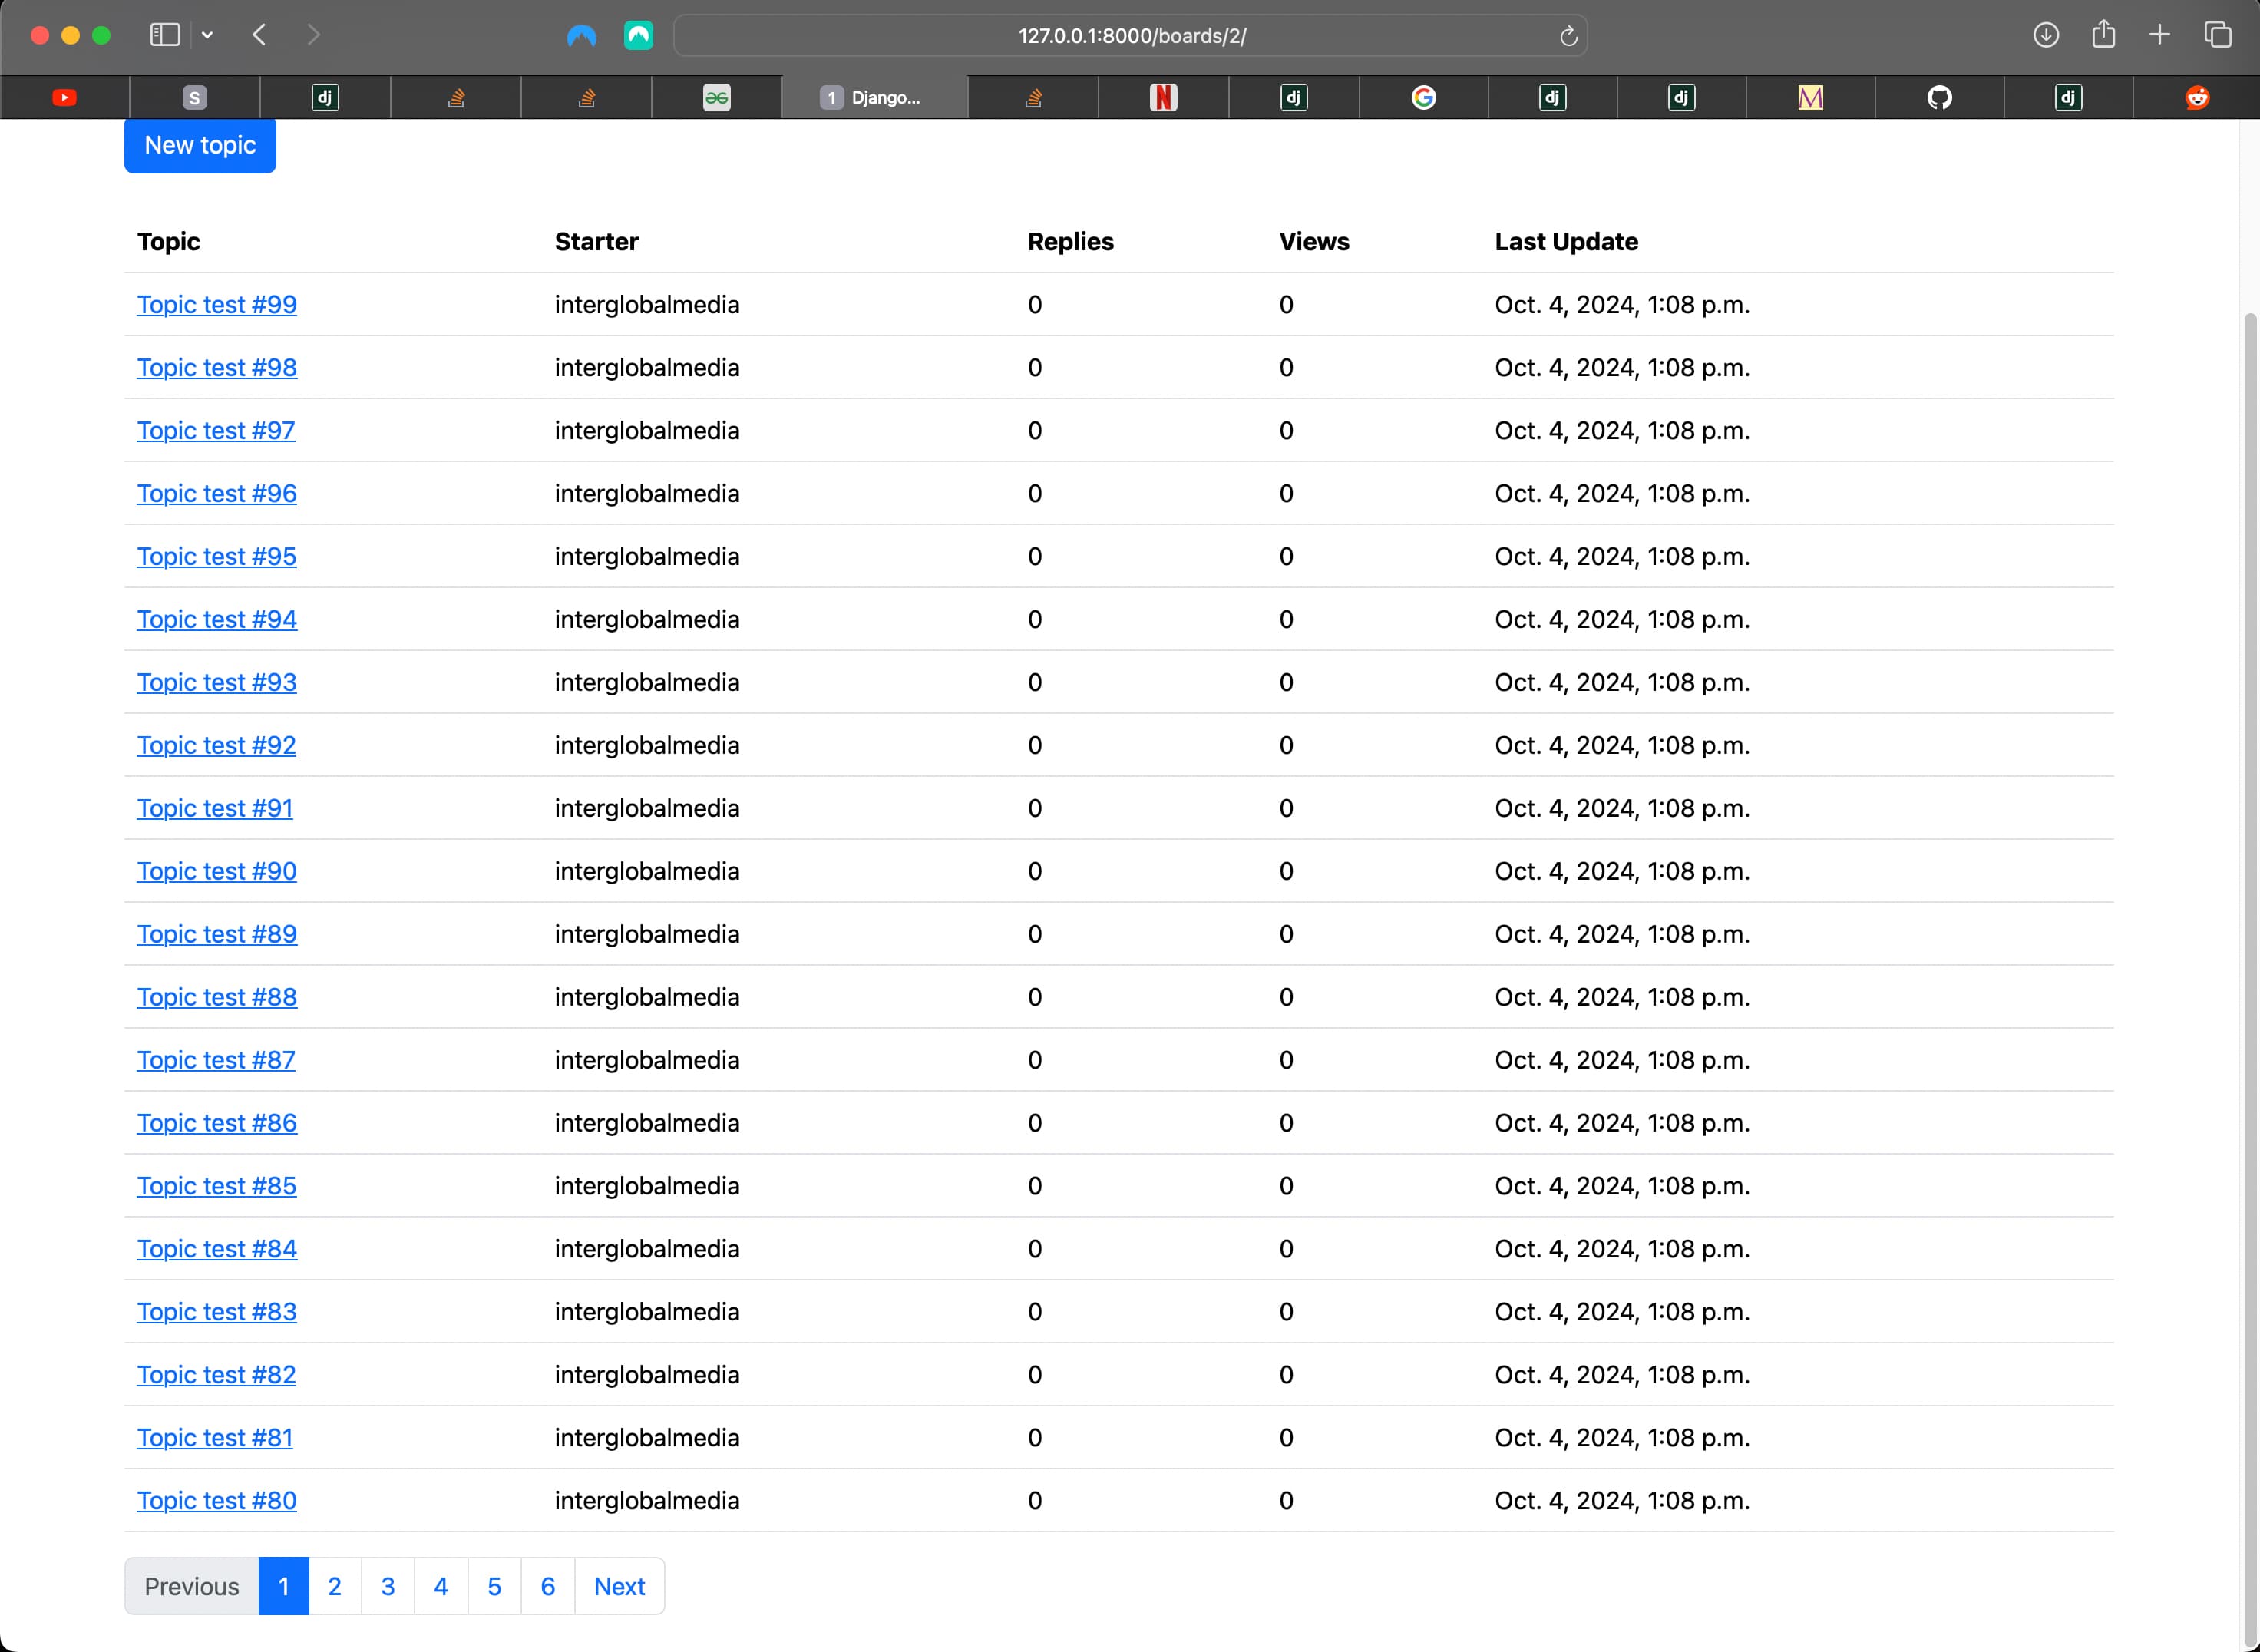Go to pagination page 3

[x=388, y=1587]
